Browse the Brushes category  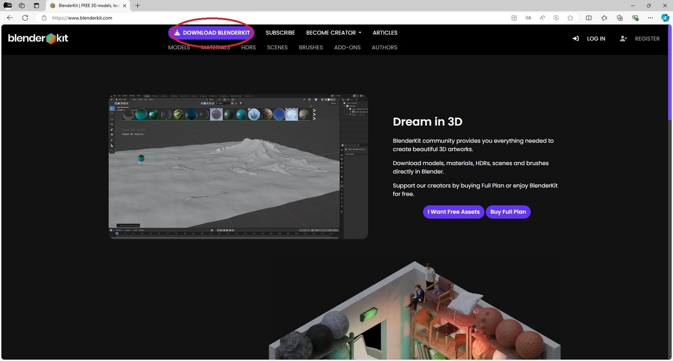click(x=311, y=48)
